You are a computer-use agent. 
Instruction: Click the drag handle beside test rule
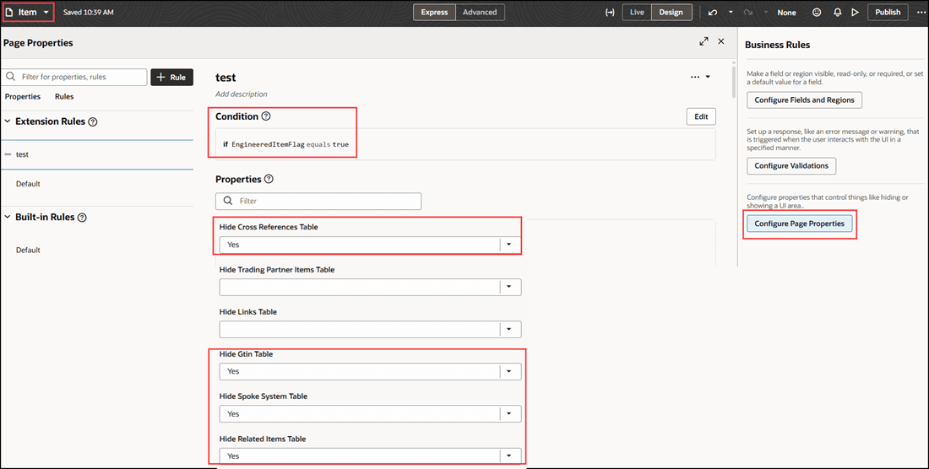click(x=8, y=154)
